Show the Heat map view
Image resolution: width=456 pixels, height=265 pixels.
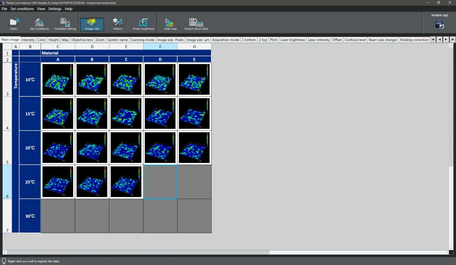(170, 24)
